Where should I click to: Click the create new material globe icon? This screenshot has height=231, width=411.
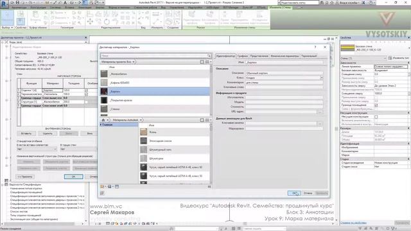tap(110, 187)
